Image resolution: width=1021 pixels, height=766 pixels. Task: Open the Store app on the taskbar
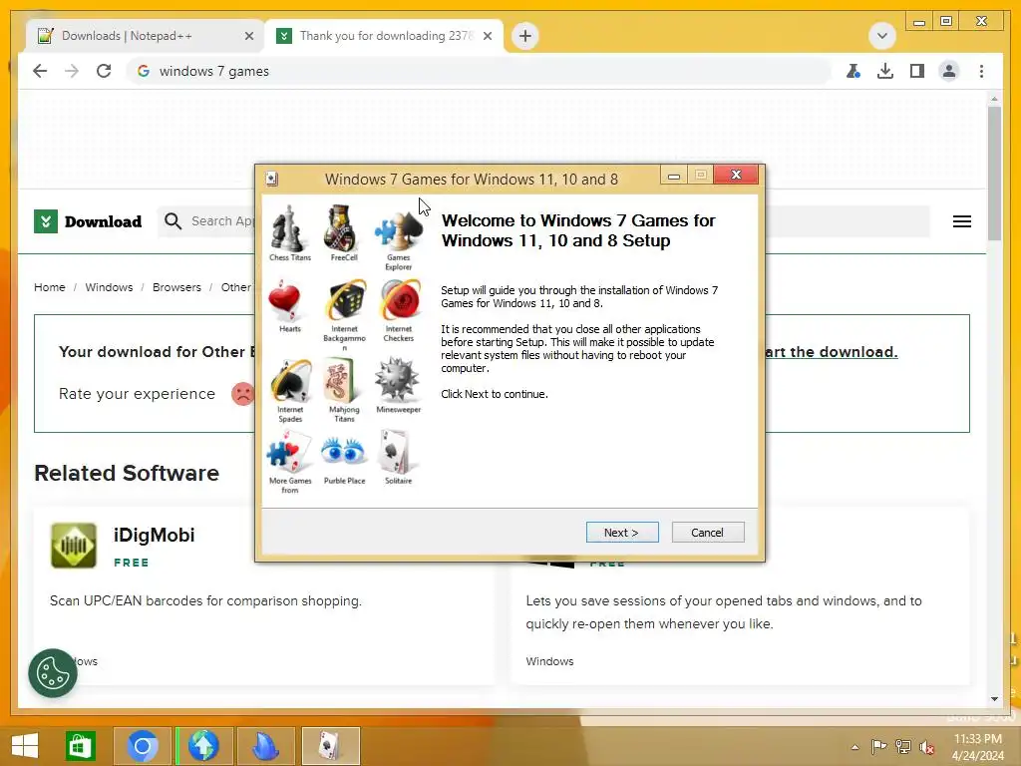80,746
